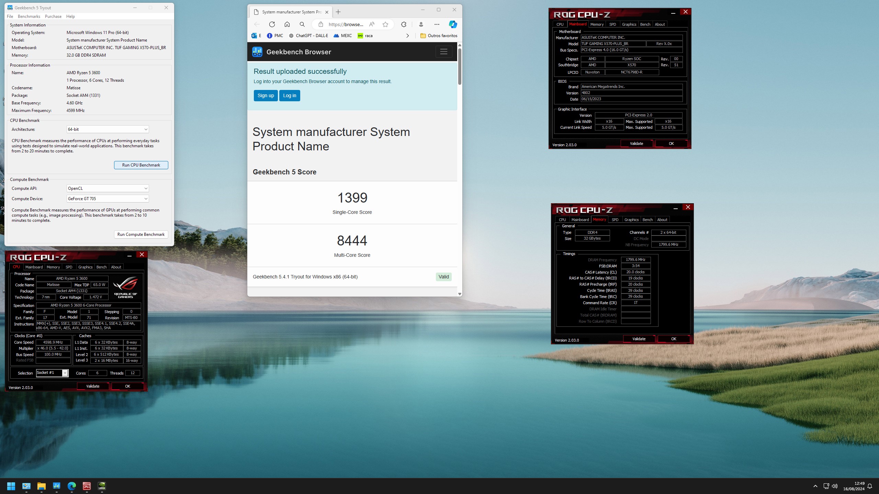
Task: Open the PMC bookmark
Action: pos(275,36)
